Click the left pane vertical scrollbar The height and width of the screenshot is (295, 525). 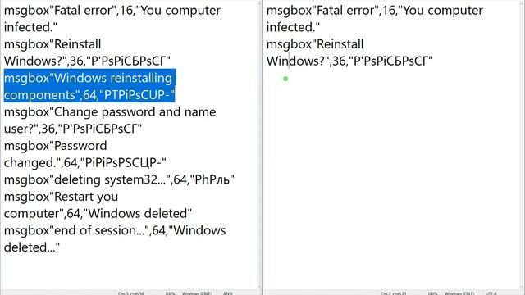pyautogui.click(x=259, y=144)
